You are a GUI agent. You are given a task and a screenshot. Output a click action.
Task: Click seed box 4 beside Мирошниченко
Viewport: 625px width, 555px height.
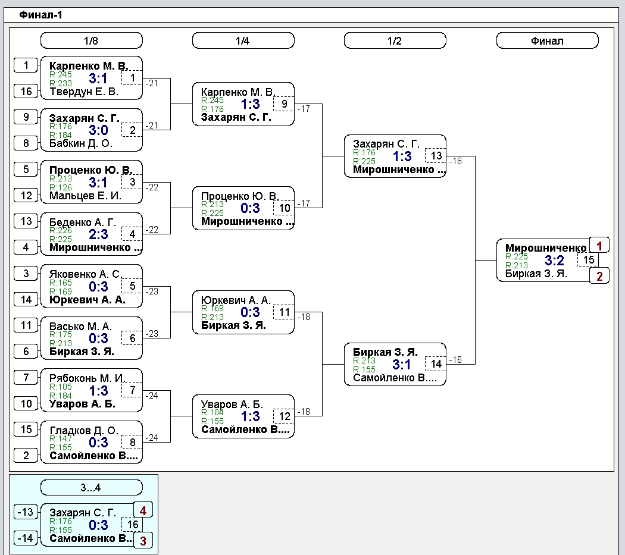[26, 247]
